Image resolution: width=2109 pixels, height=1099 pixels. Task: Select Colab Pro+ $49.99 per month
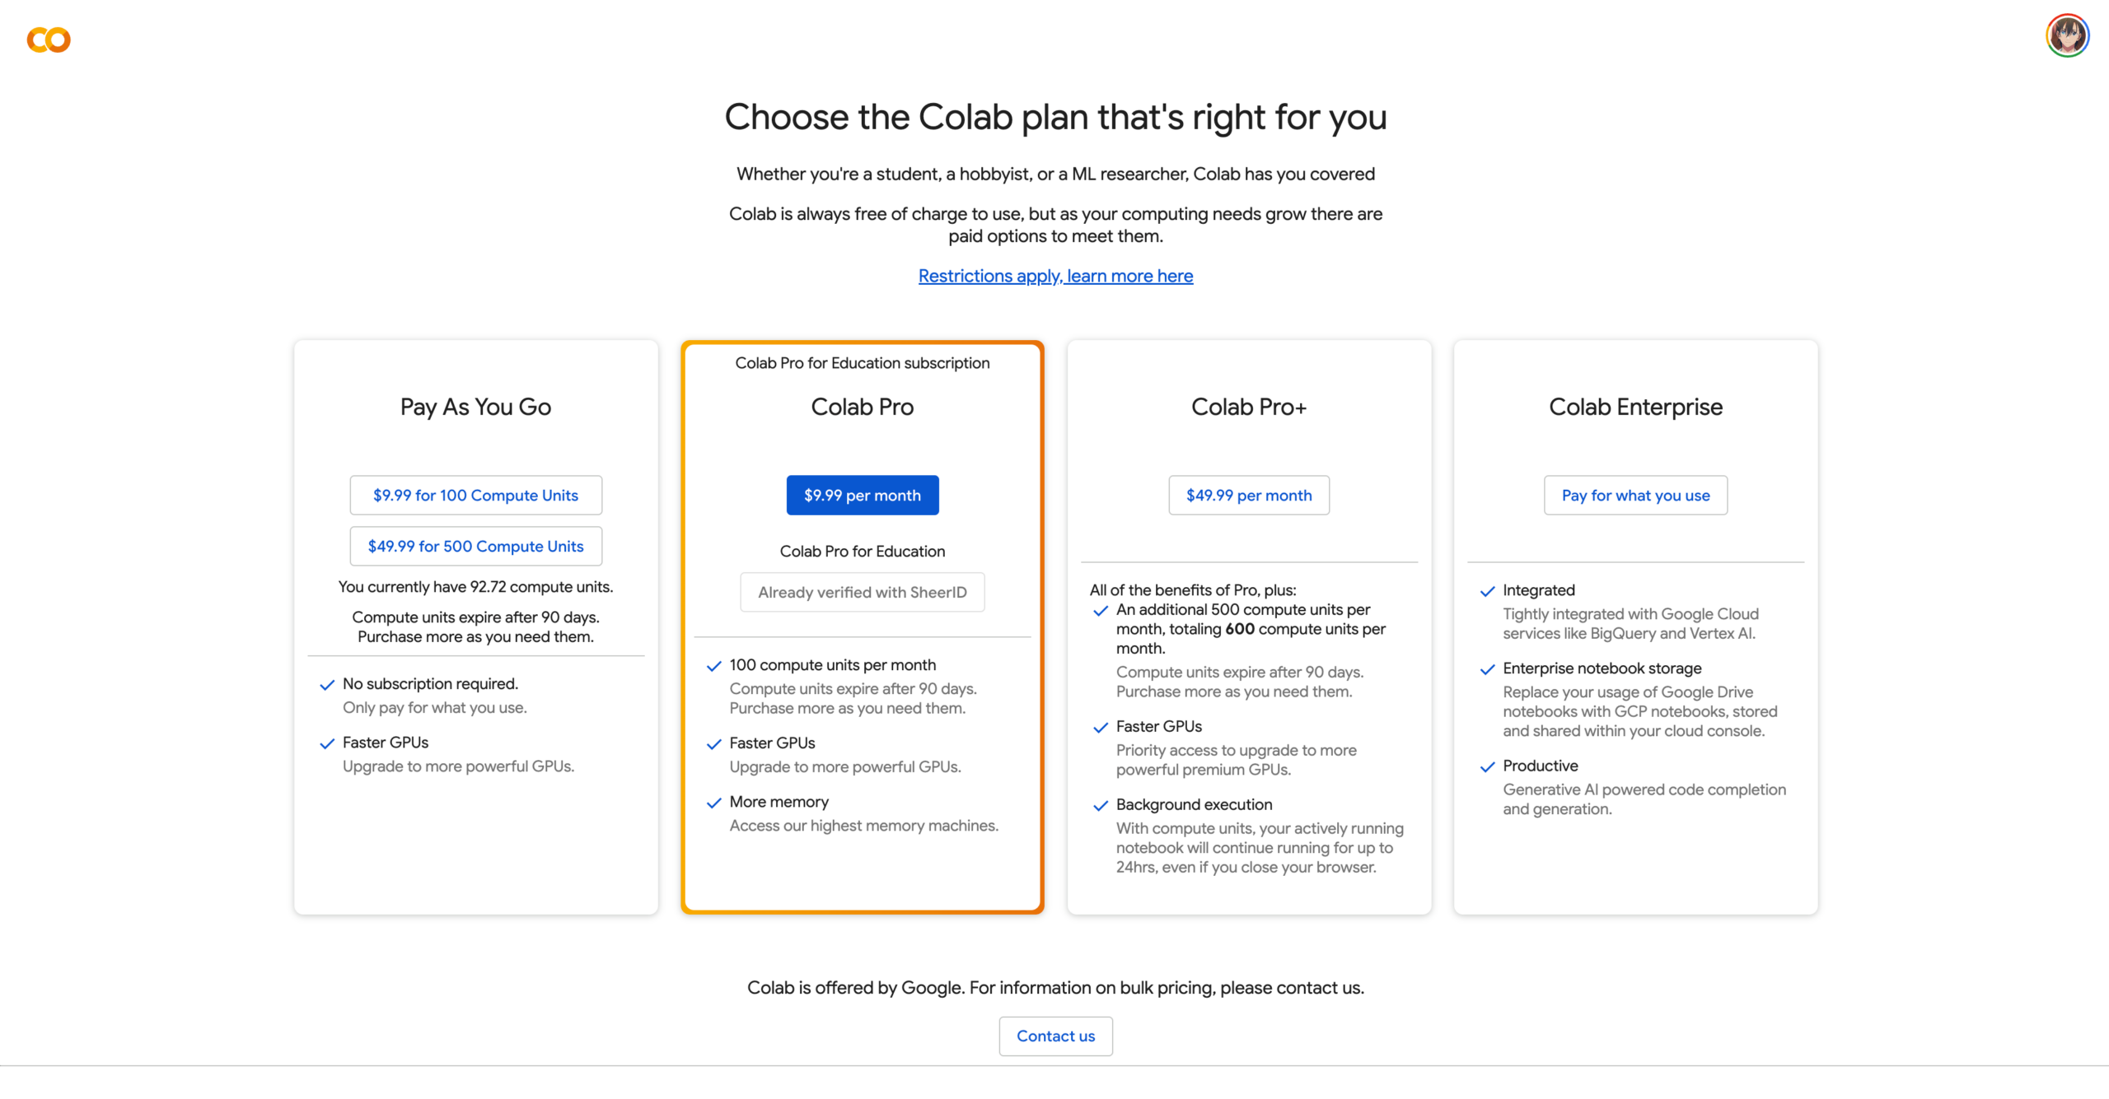pos(1248,496)
